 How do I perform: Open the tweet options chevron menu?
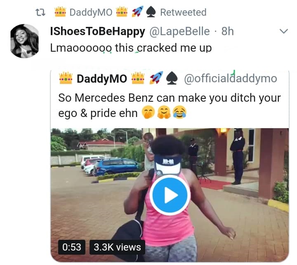284,31
